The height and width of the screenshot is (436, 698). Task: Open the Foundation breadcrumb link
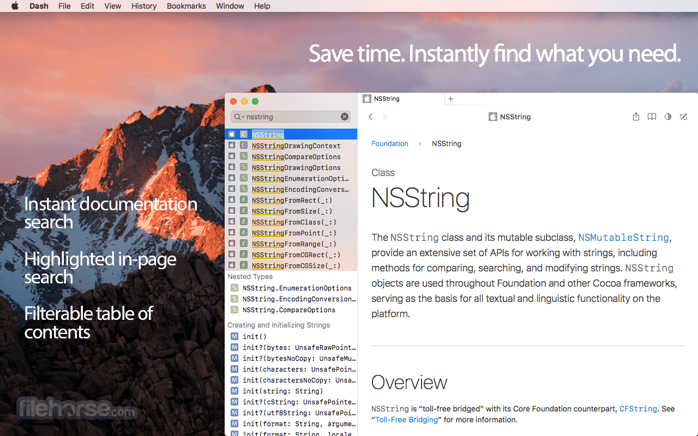[x=390, y=143]
